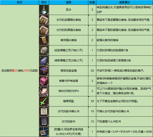
Task: Click the 圣水 holy water bottle icon
Action: (44, 9)
